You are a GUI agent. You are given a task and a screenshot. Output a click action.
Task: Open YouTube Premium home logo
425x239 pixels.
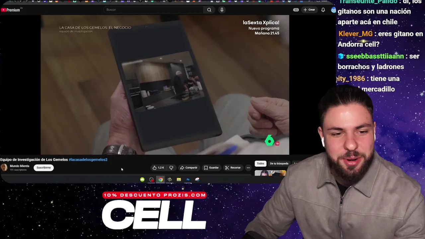click(11, 10)
